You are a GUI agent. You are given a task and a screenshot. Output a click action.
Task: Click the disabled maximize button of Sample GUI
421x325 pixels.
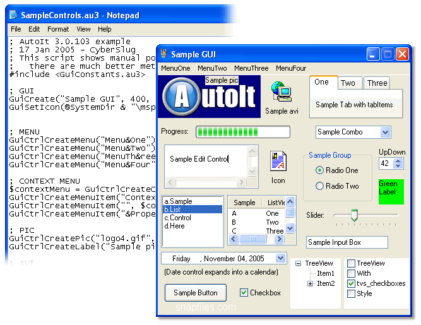(388, 54)
